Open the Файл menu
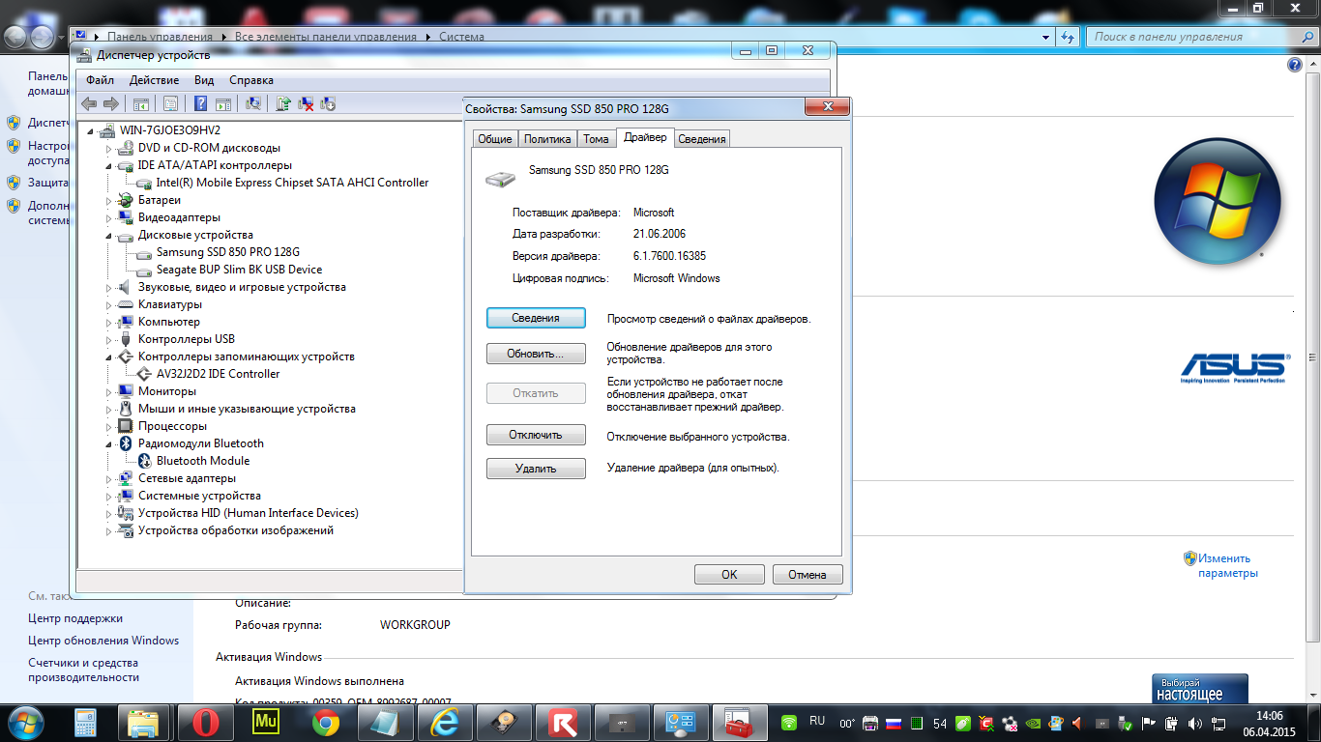Viewport: 1321px width, 742px height. [100, 80]
